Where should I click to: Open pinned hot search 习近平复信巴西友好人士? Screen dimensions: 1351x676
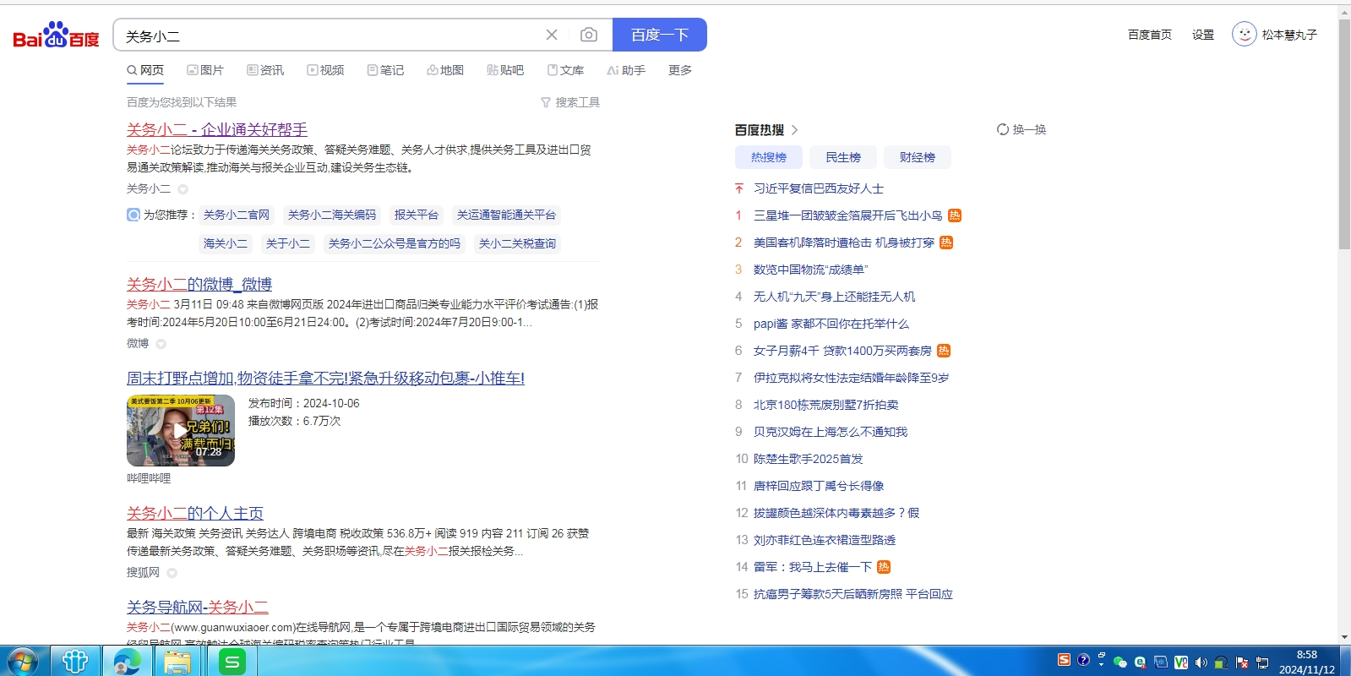[819, 188]
